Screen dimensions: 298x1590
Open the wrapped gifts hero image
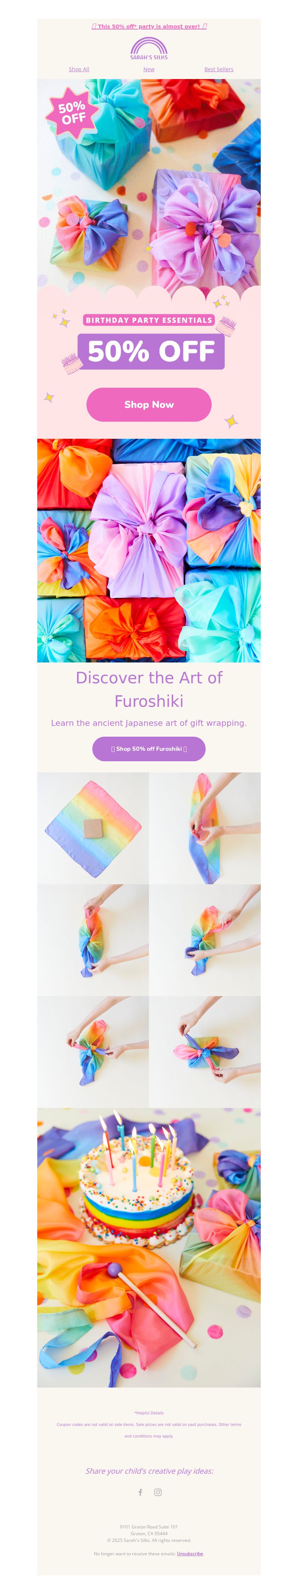click(x=149, y=183)
